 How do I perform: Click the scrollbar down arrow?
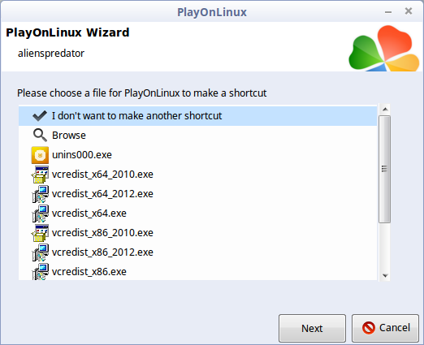[x=385, y=275]
